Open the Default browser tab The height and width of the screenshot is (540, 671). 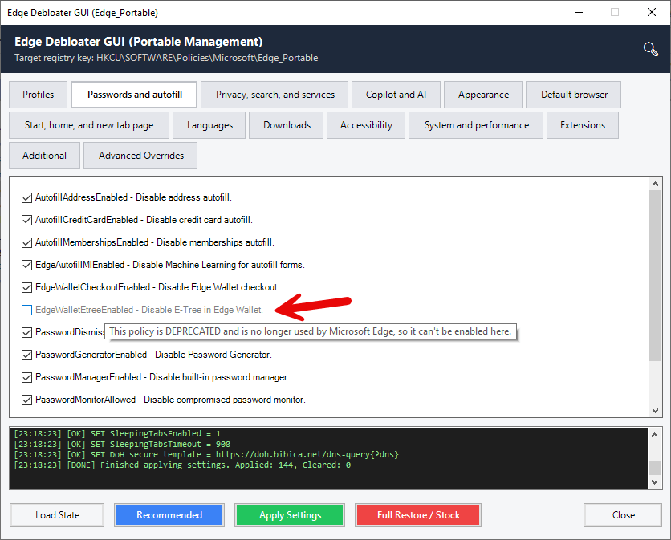(573, 95)
